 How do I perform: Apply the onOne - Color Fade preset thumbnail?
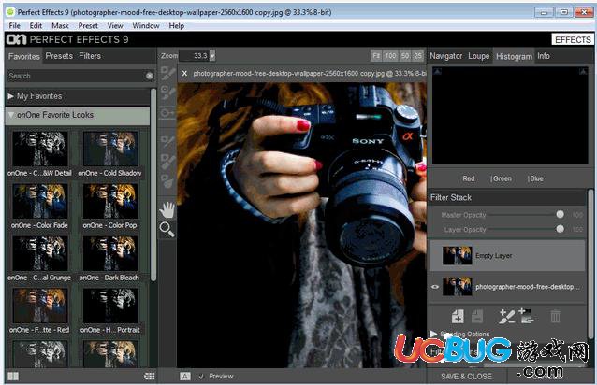click(x=40, y=201)
